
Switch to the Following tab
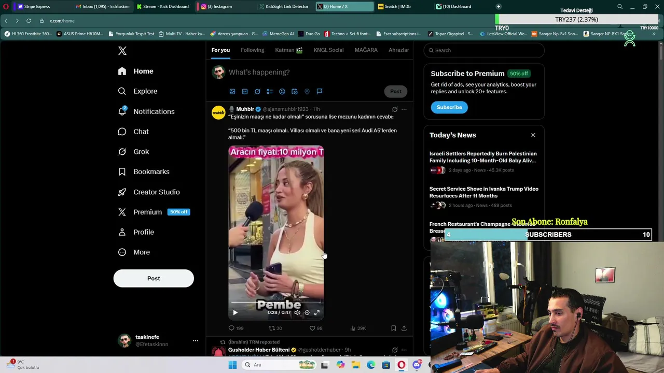coord(252,50)
